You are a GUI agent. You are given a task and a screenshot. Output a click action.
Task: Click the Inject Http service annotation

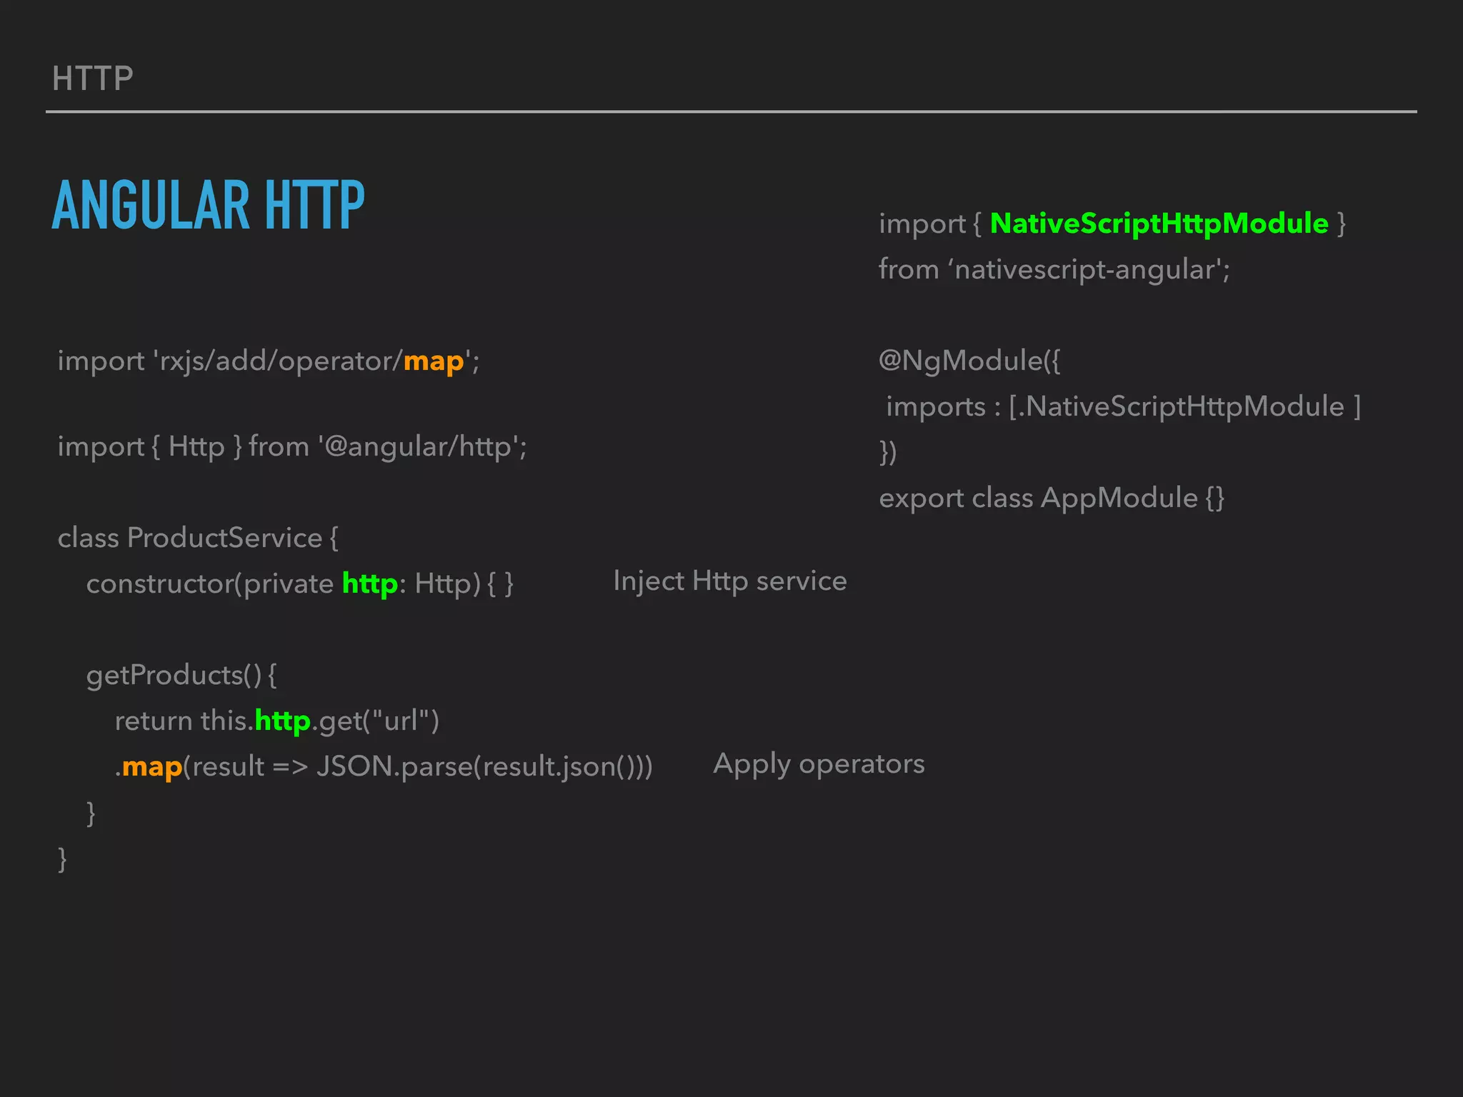tap(729, 581)
